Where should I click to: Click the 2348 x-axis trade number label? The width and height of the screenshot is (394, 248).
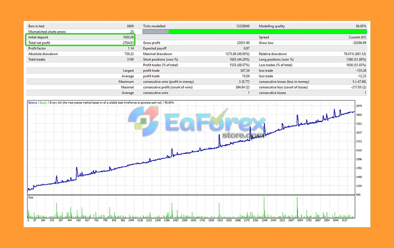point(265,220)
